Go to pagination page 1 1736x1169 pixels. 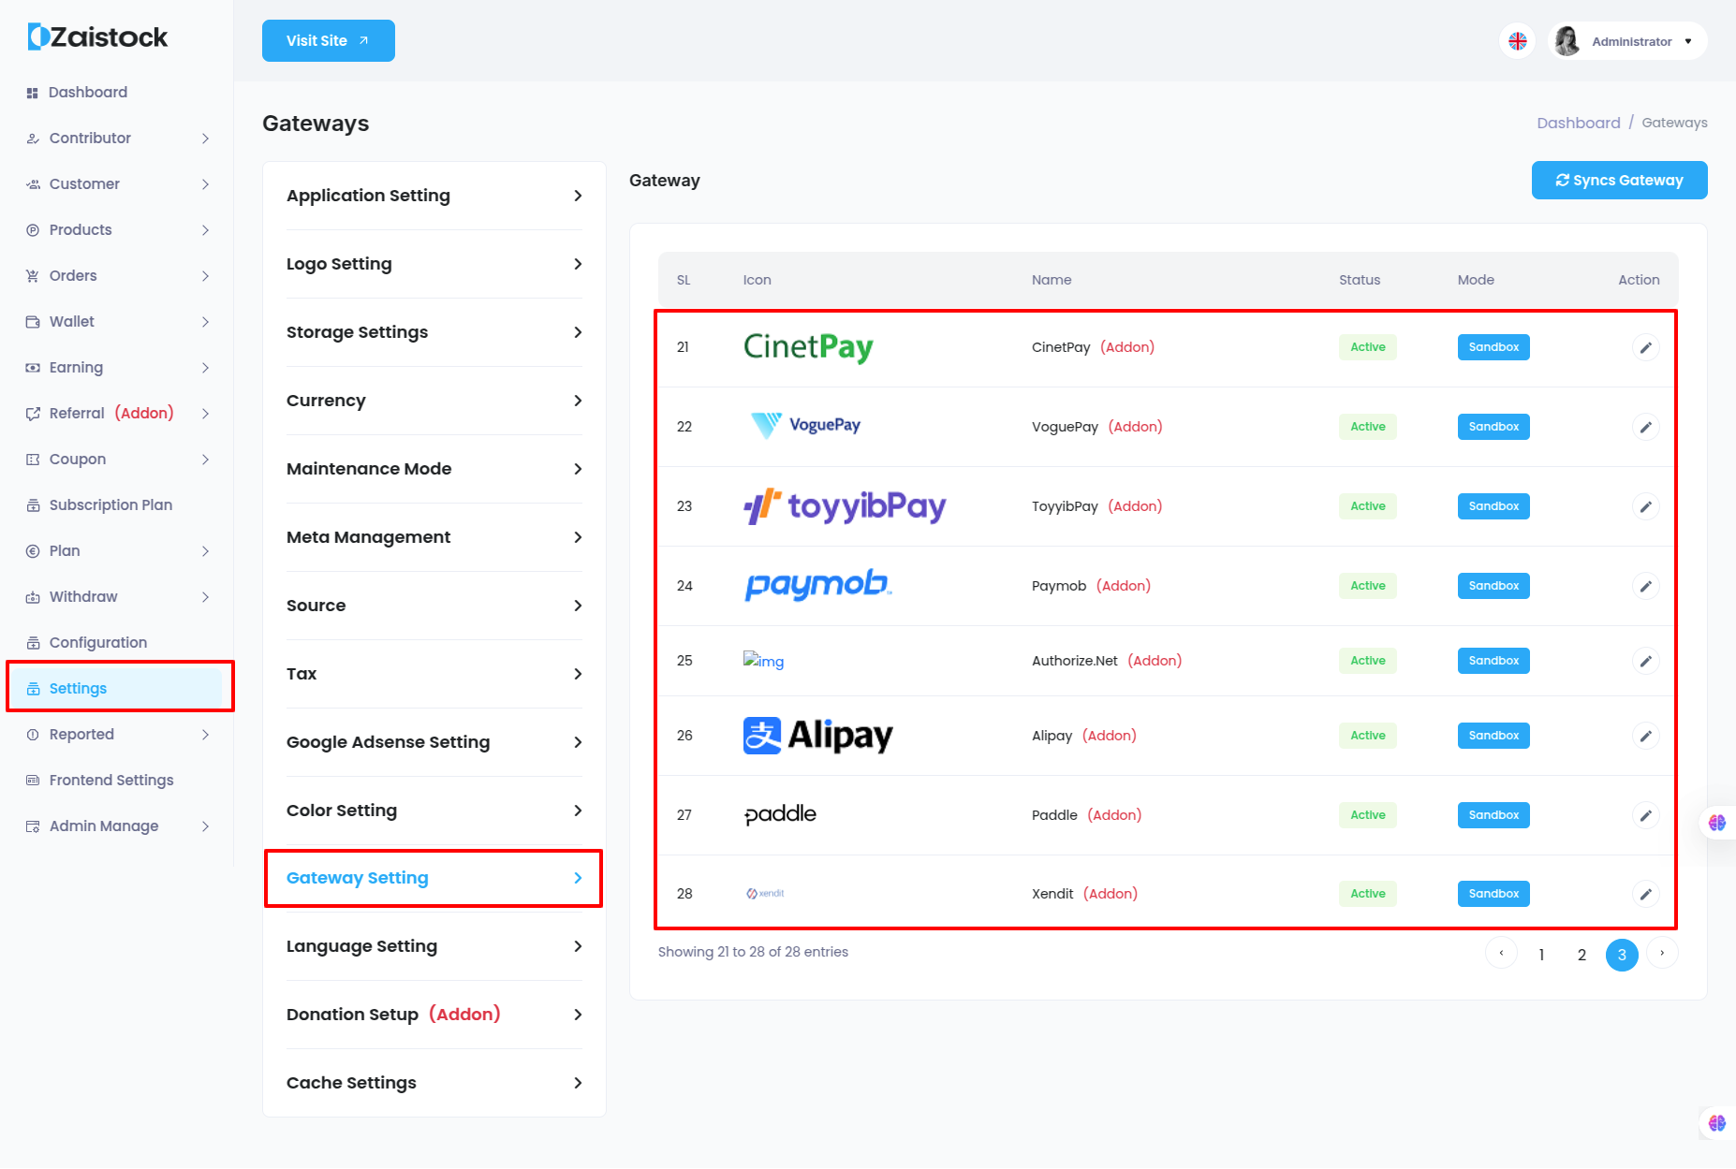1541,955
